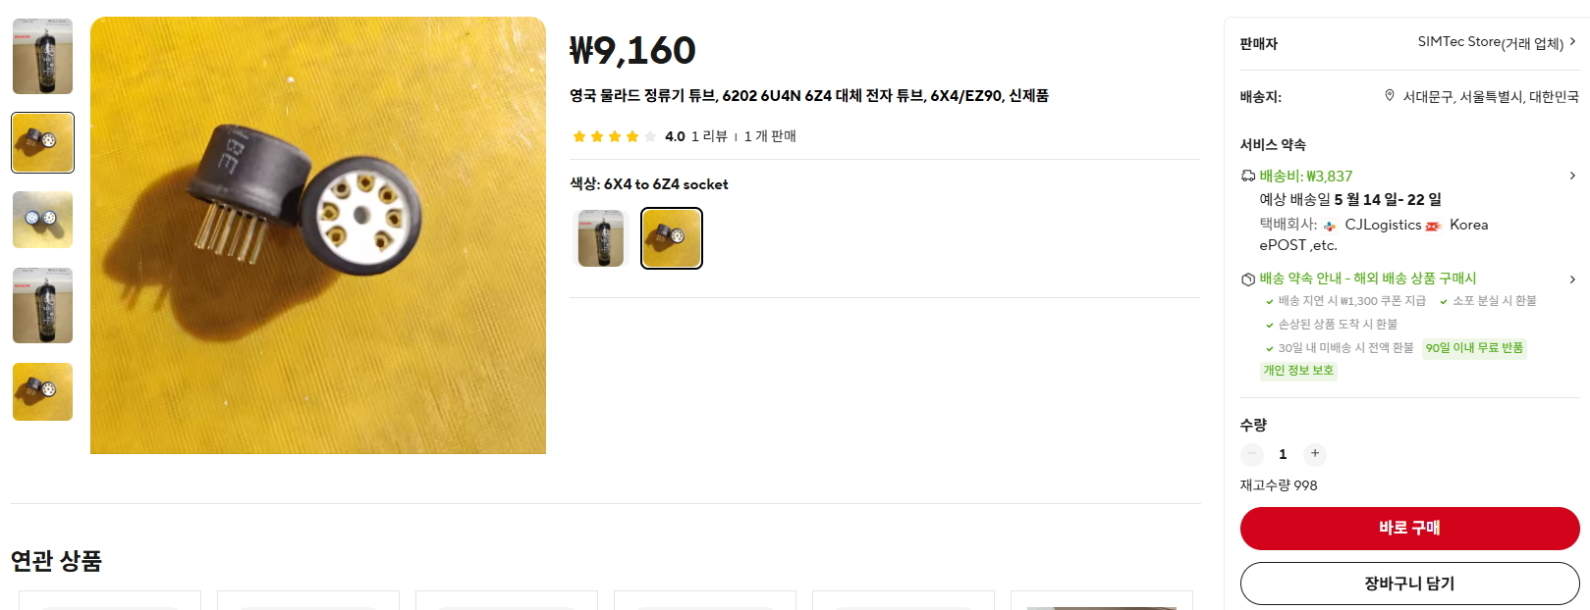1590x610 pixels.
Task: Click the 장바구니 담기 add to cart button
Action: [1409, 584]
